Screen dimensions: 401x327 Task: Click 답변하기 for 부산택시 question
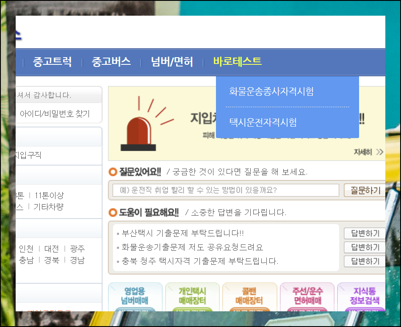pyautogui.click(x=365, y=233)
